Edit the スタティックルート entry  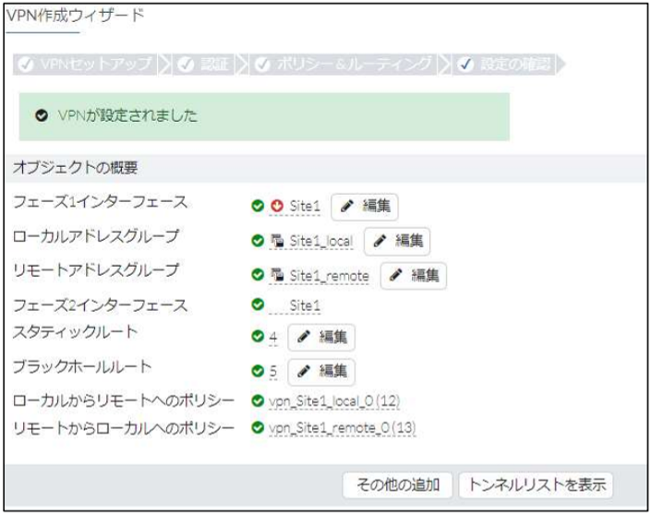click(x=321, y=337)
